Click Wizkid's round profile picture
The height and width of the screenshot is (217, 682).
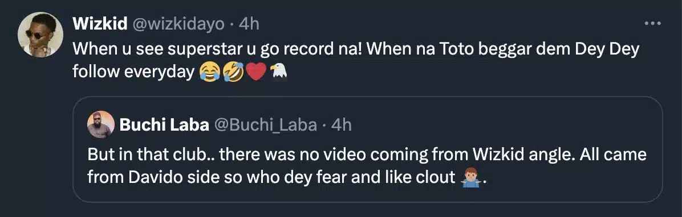pos(40,35)
